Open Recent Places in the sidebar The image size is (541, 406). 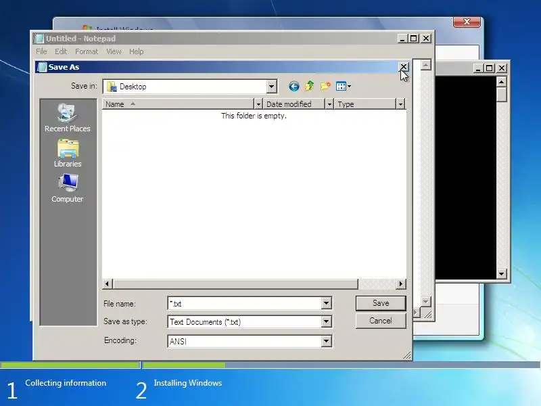click(x=68, y=118)
